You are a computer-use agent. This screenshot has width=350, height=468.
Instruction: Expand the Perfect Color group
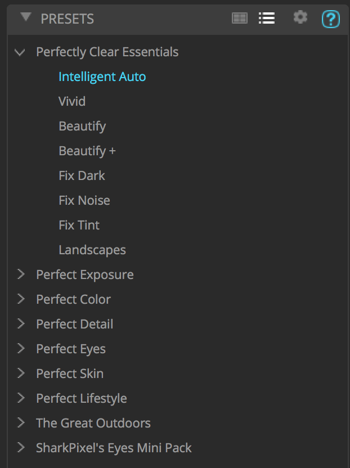(21, 299)
